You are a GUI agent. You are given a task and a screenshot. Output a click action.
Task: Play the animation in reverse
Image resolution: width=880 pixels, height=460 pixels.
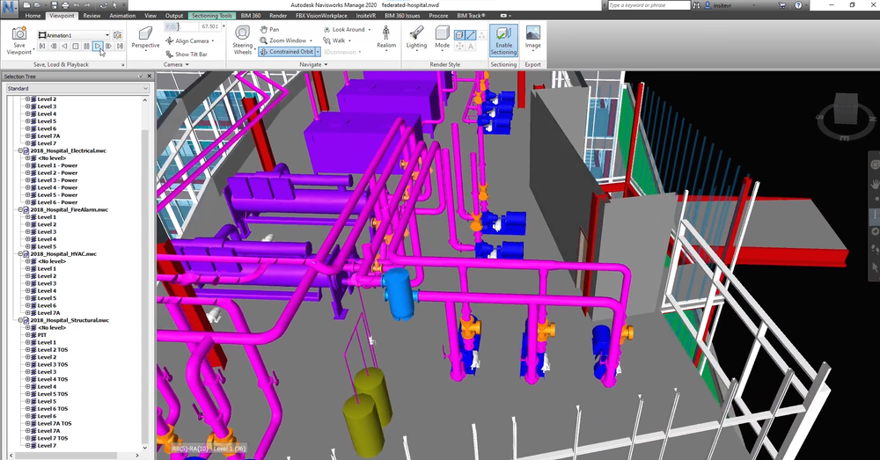click(64, 46)
